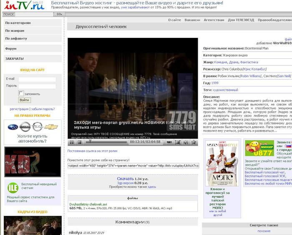The width and height of the screenshot is (292, 235).
Task: Stop the video playback
Action: point(80,142)
